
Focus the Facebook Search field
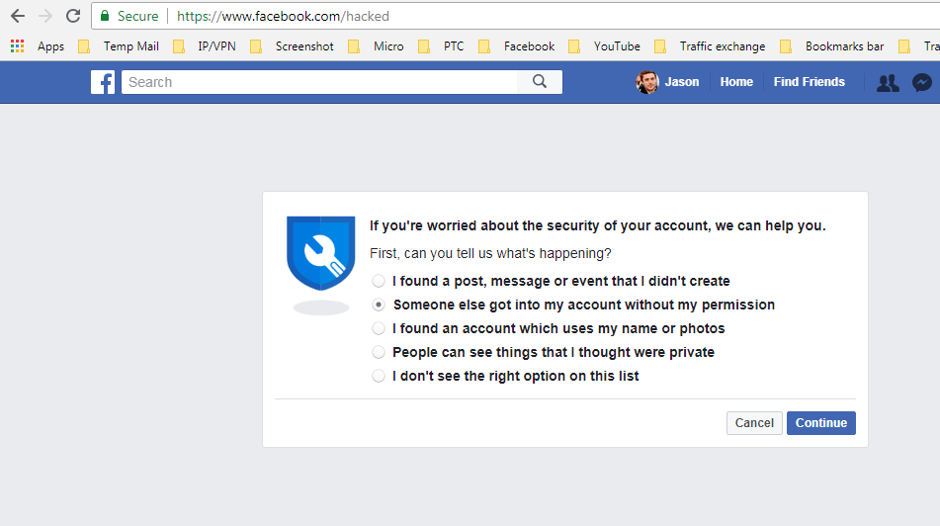(x=319, y=82)
